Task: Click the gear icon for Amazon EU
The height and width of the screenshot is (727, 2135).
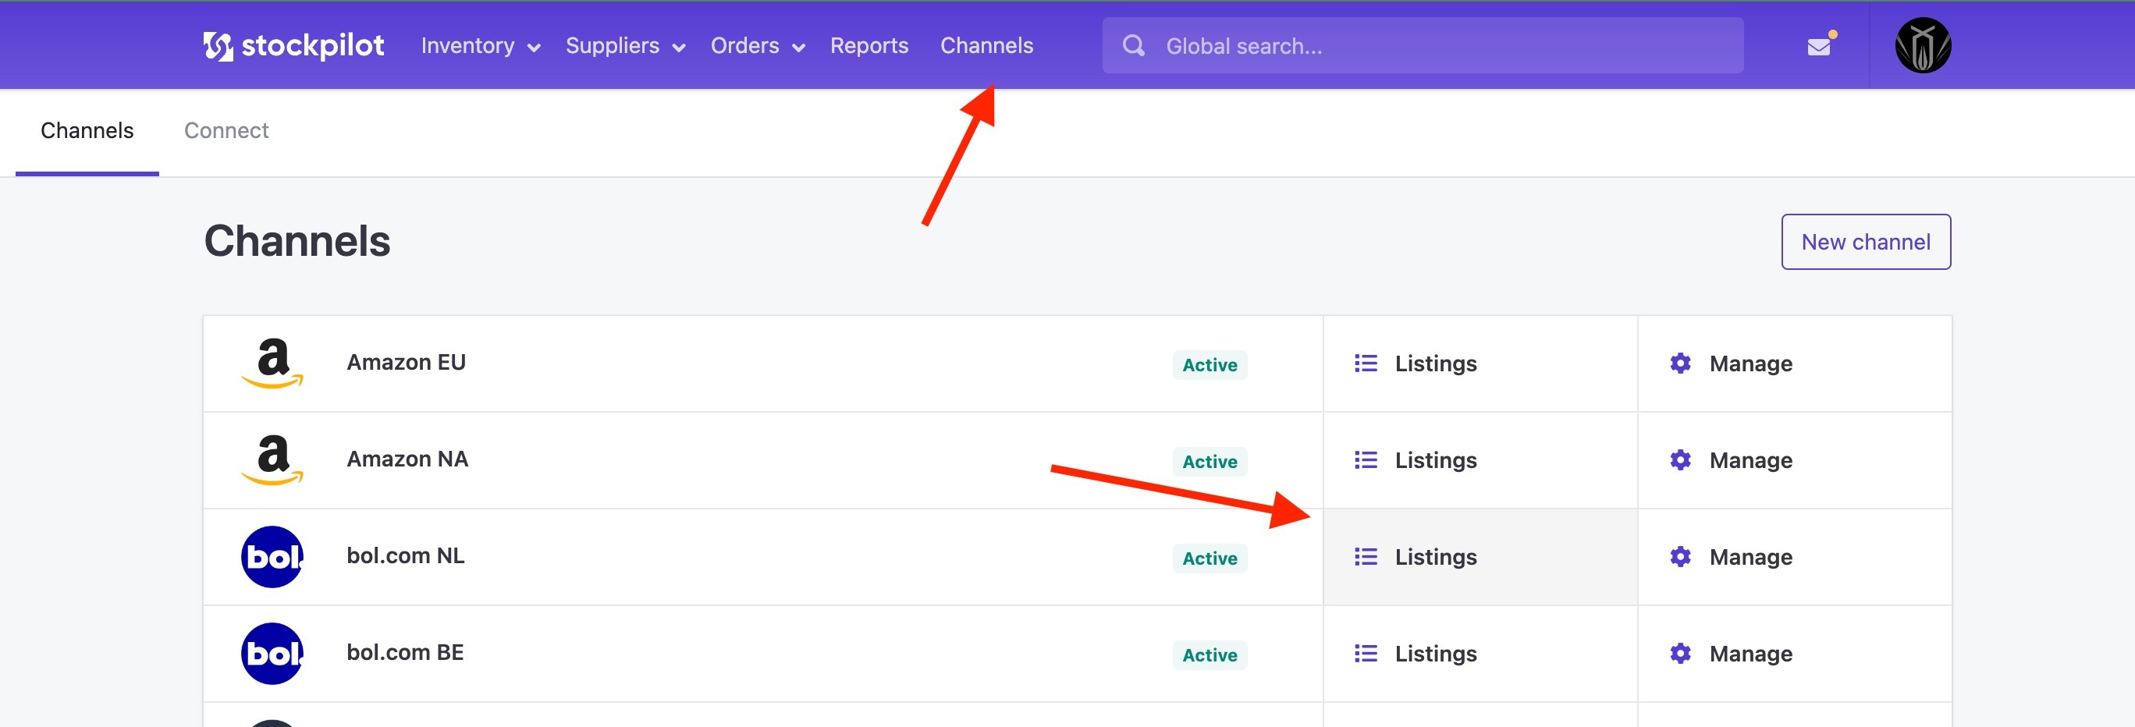Action: point(1680,363)
